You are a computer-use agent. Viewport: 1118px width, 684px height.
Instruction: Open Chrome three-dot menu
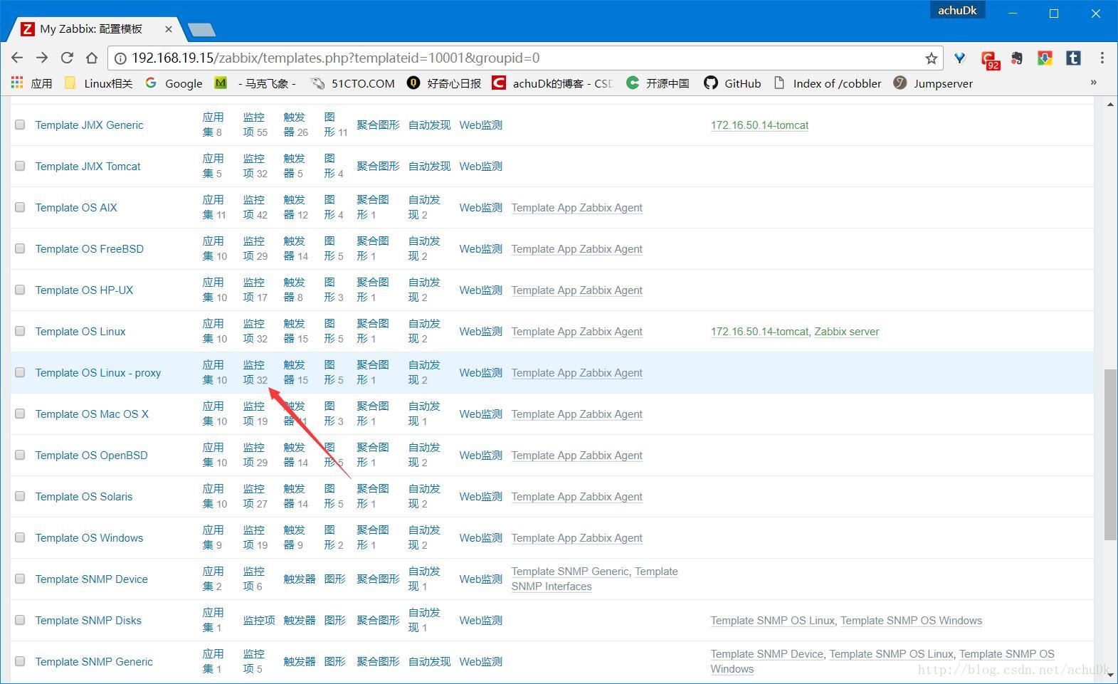(1102, 58)
